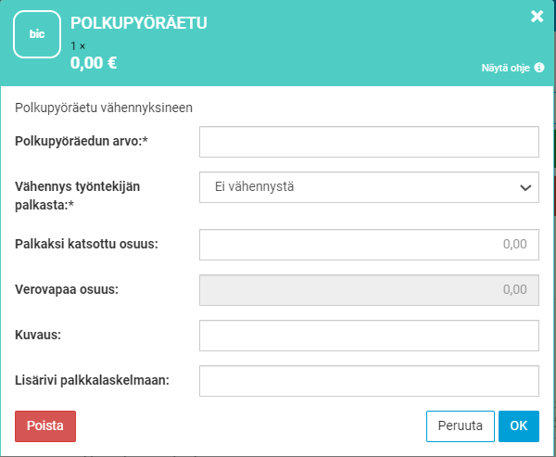
Task: Expand the dropdown using its chevron arrow
Action: (525, 187)
